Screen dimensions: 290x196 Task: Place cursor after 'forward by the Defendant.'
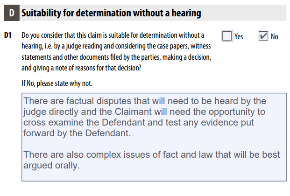[131, 133]
